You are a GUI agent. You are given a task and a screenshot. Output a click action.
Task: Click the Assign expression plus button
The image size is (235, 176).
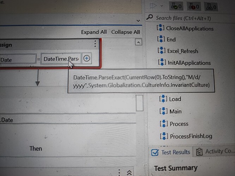tap(87, 58)
